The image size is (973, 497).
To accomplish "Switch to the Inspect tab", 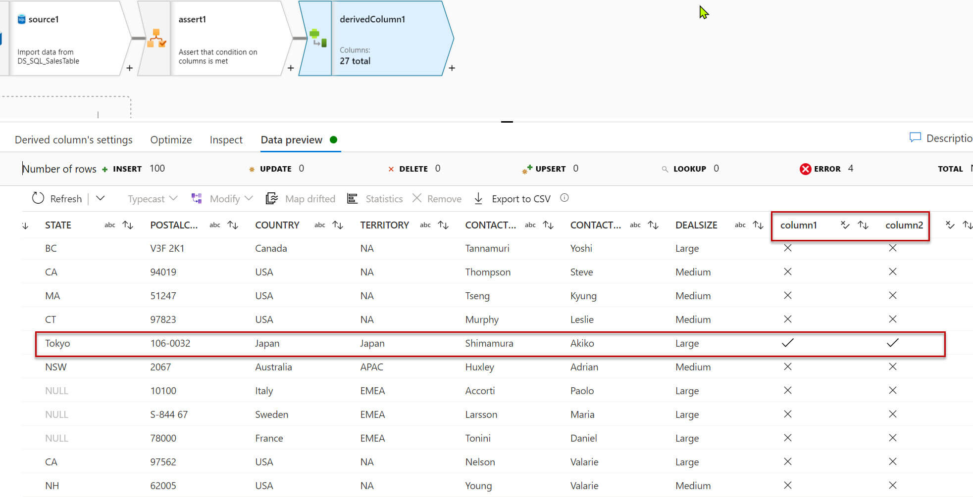I will pos(226,140).
